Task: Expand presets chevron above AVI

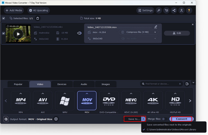Action: coord(43,94)
